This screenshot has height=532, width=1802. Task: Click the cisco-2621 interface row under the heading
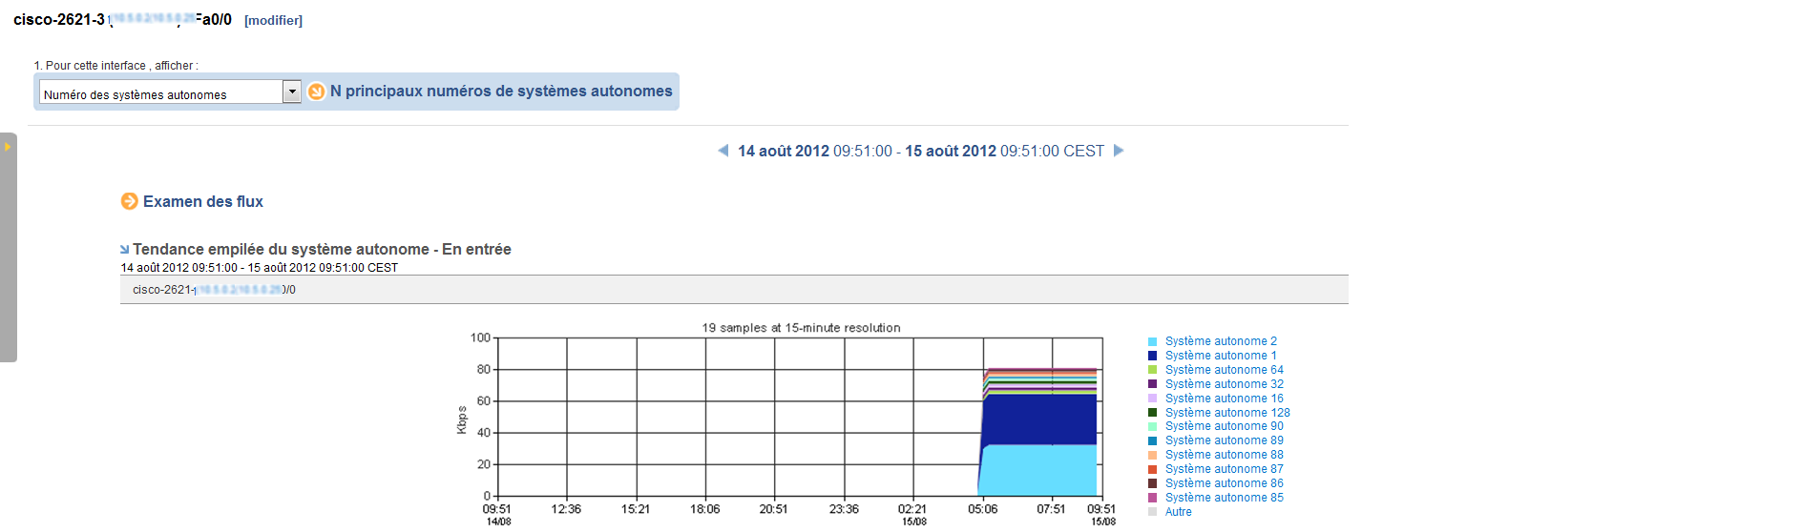coord(734,290)
